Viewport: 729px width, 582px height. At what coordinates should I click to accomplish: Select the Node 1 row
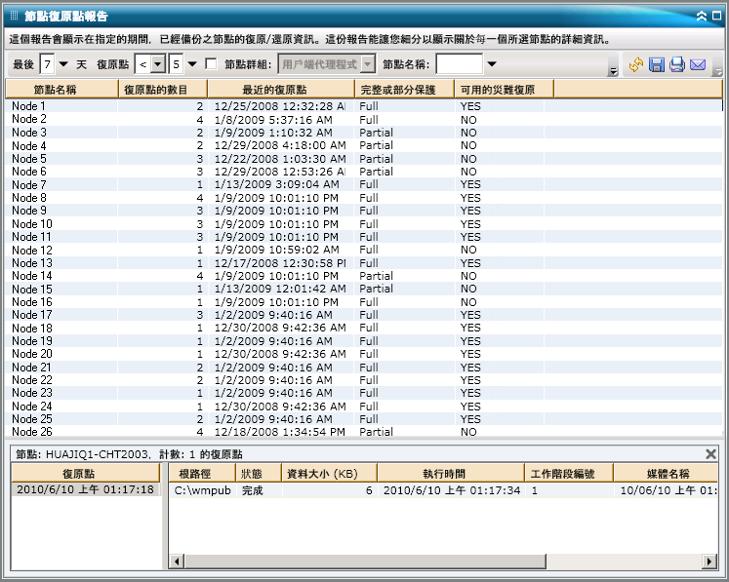point(364,106)
